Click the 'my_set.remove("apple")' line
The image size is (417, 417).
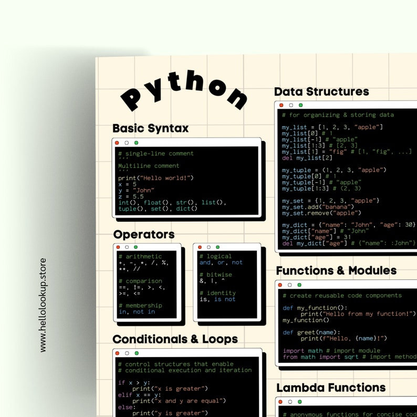[321, 213]
